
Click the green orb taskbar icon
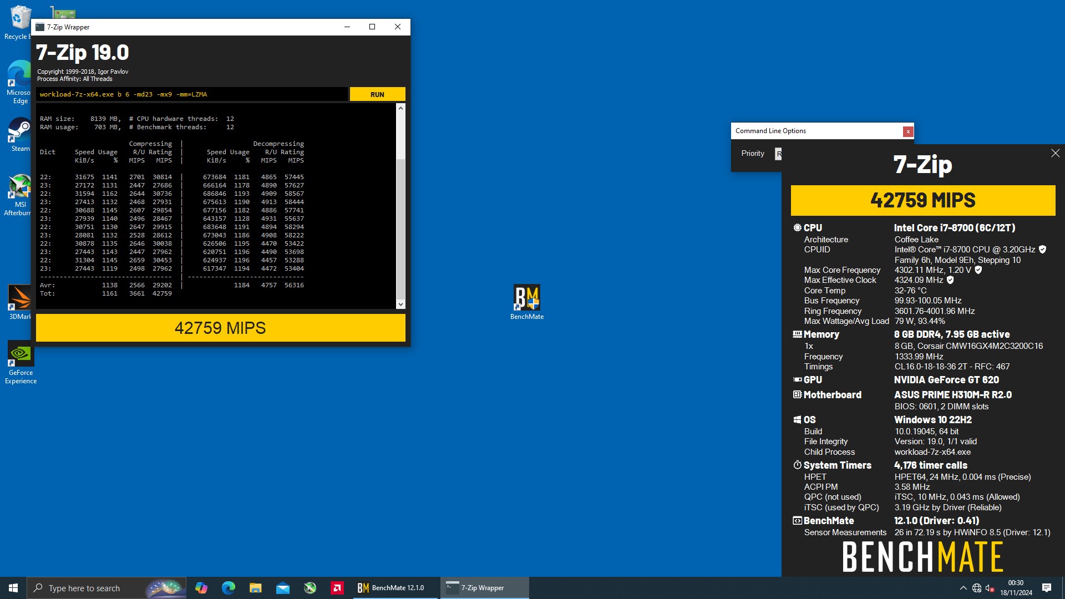coord(310,588)
